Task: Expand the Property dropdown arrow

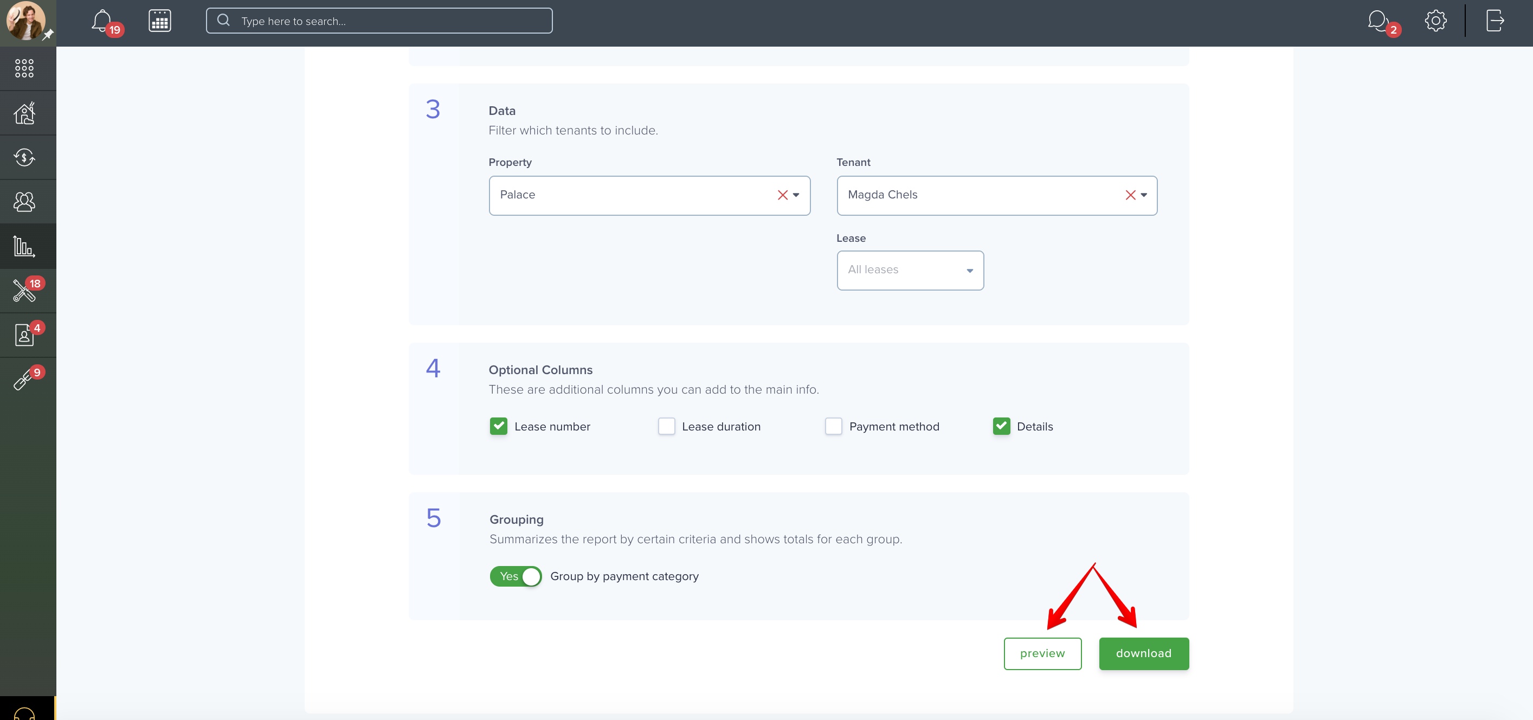Action: click(x=796, y=195)
